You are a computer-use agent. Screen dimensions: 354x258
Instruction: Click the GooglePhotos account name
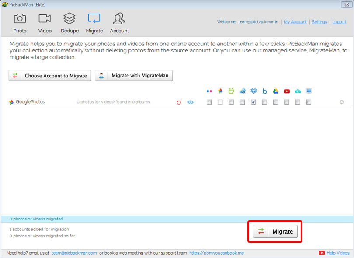coord(30,102)
